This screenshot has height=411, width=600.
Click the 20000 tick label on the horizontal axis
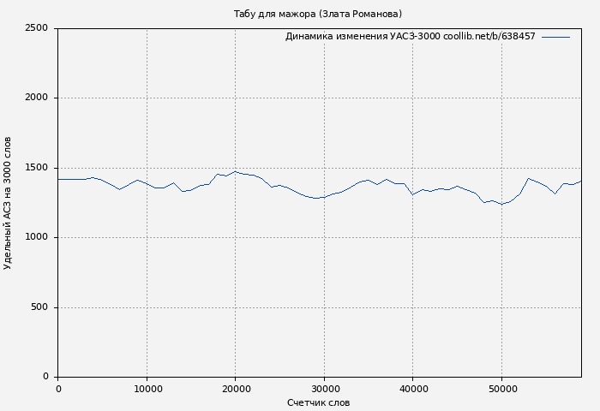tap(236, 390)
